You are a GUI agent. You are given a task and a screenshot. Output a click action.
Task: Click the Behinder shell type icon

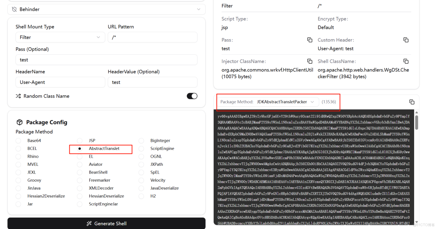click(x=14, y=9)
